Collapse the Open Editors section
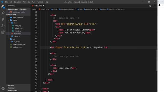 tap(7, 9)
